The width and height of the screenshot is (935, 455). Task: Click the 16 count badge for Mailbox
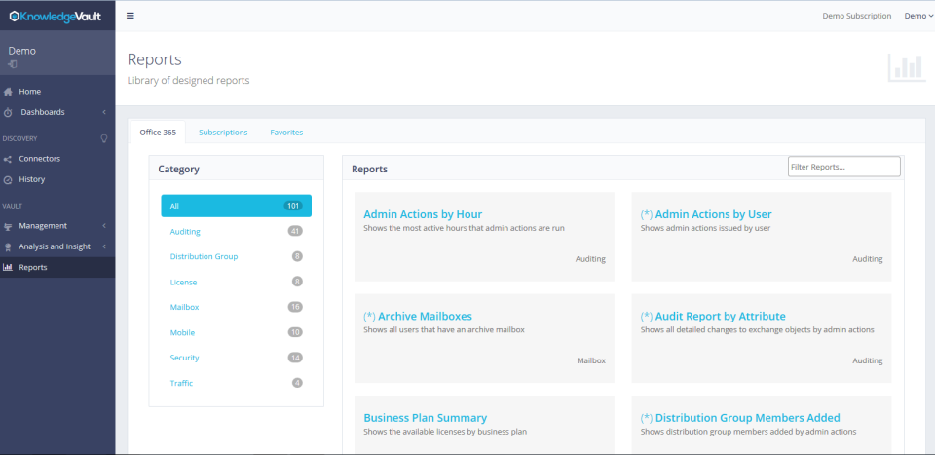tap(295, 307)
